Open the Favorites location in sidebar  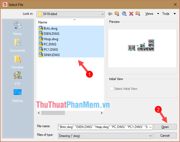tap(18, 62)
